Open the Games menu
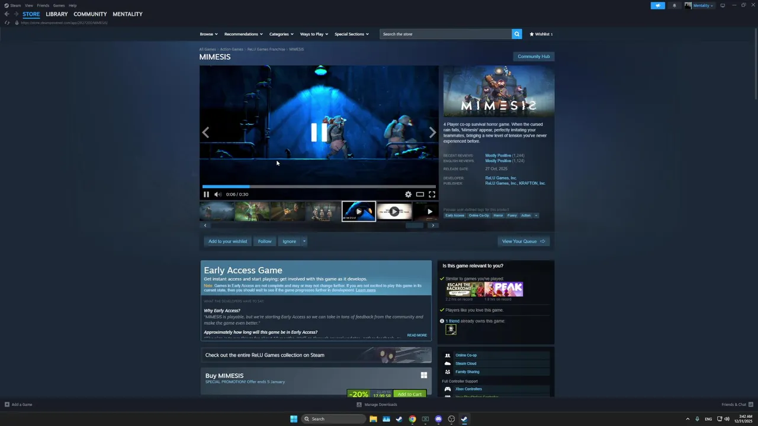Screen dimensions: 758x426 pos(59,5)
